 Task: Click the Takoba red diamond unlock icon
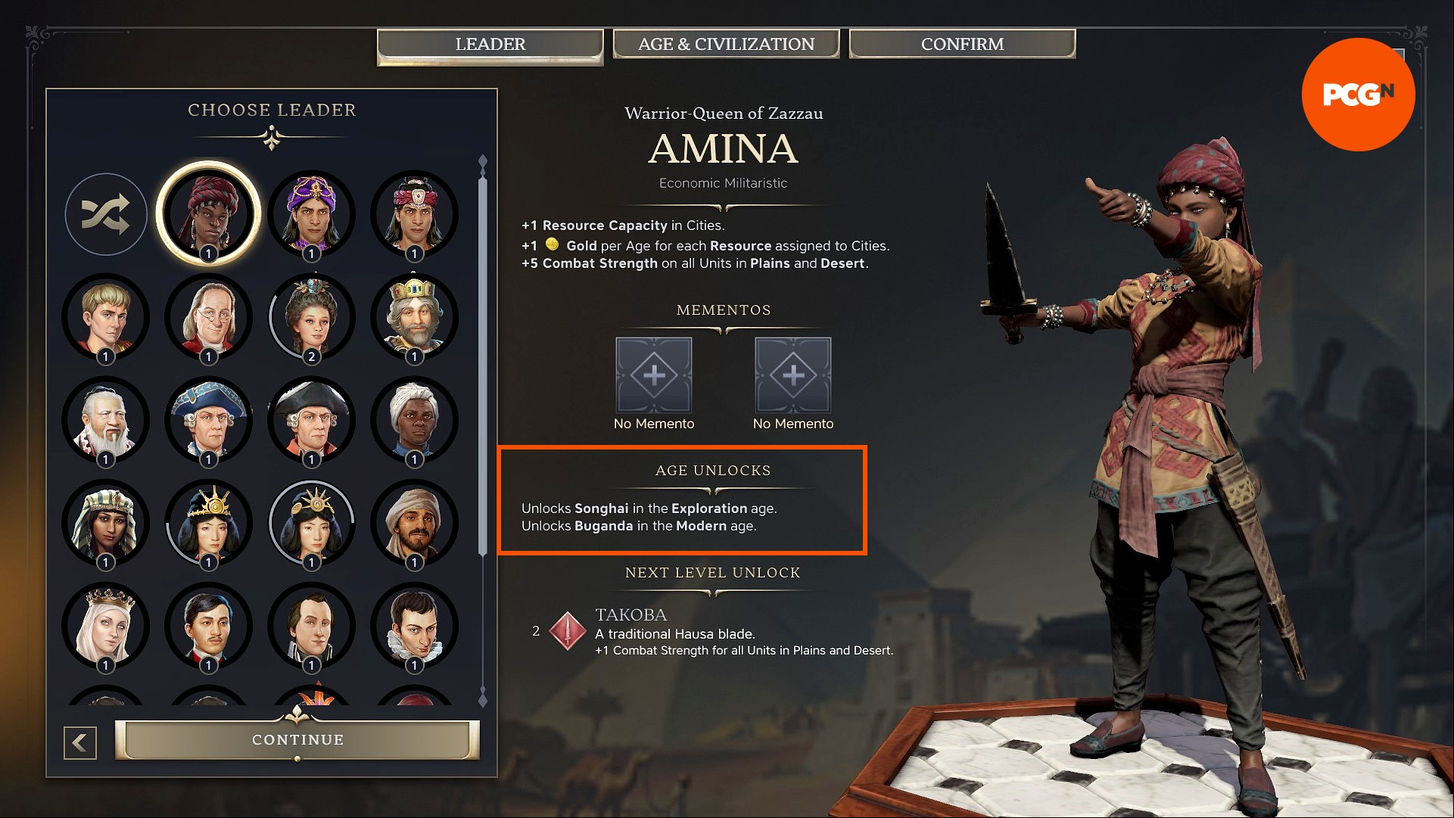point(568,631)
